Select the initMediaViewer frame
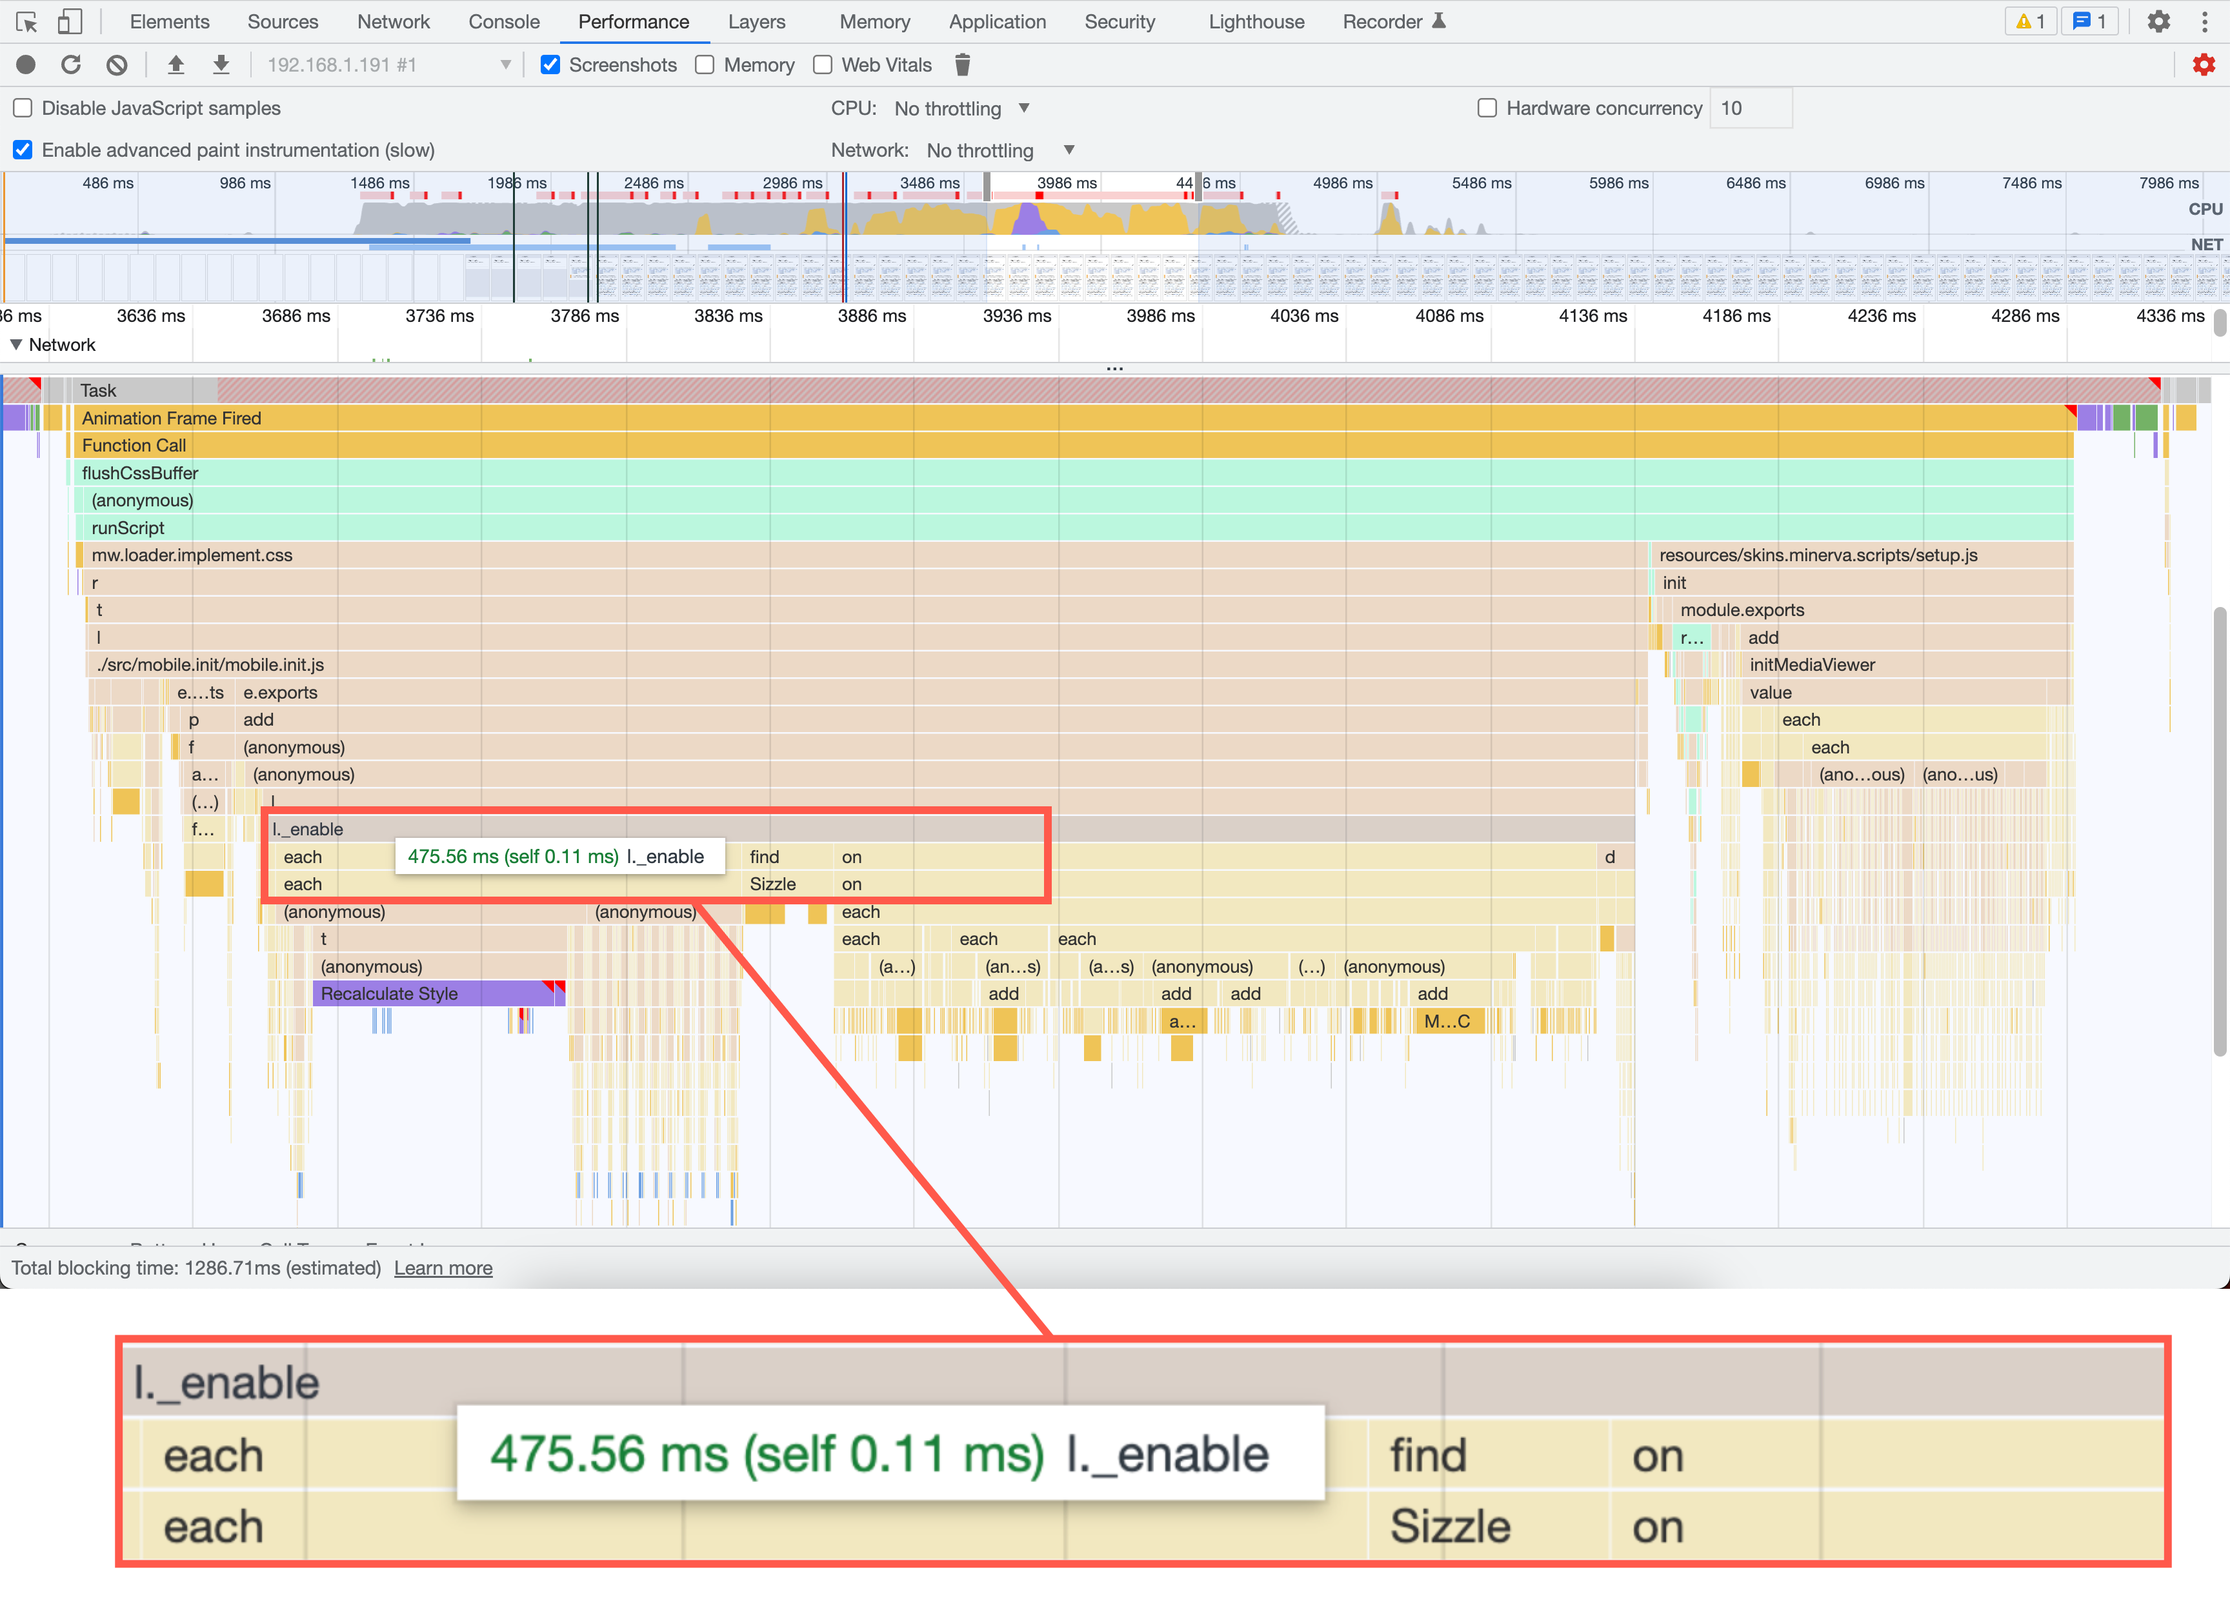Viewport: 2230px width, 1601px height. coord(1907,664)
